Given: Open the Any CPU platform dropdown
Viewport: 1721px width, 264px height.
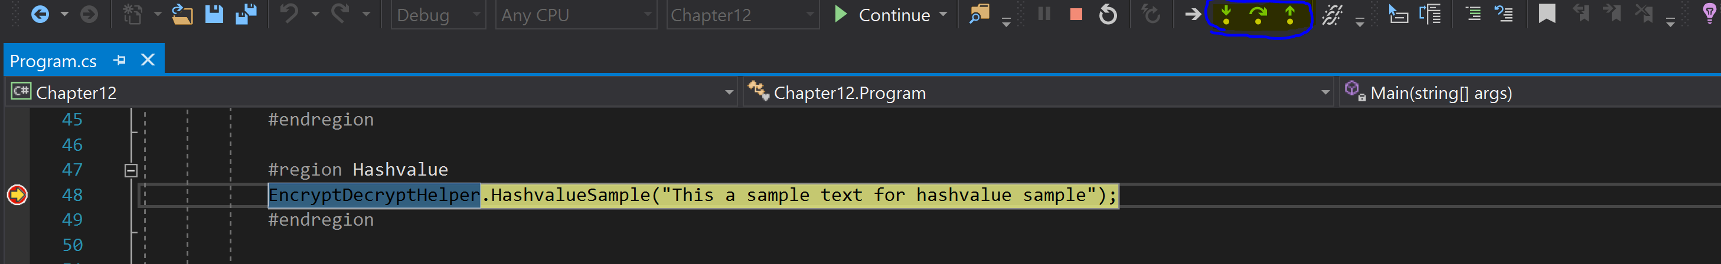Looking at the screenshot, I should point(575,15).
